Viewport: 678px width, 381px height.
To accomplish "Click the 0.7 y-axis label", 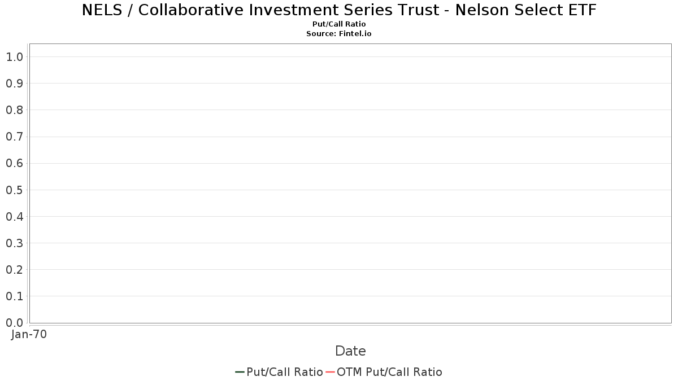I will click(14, 137).
